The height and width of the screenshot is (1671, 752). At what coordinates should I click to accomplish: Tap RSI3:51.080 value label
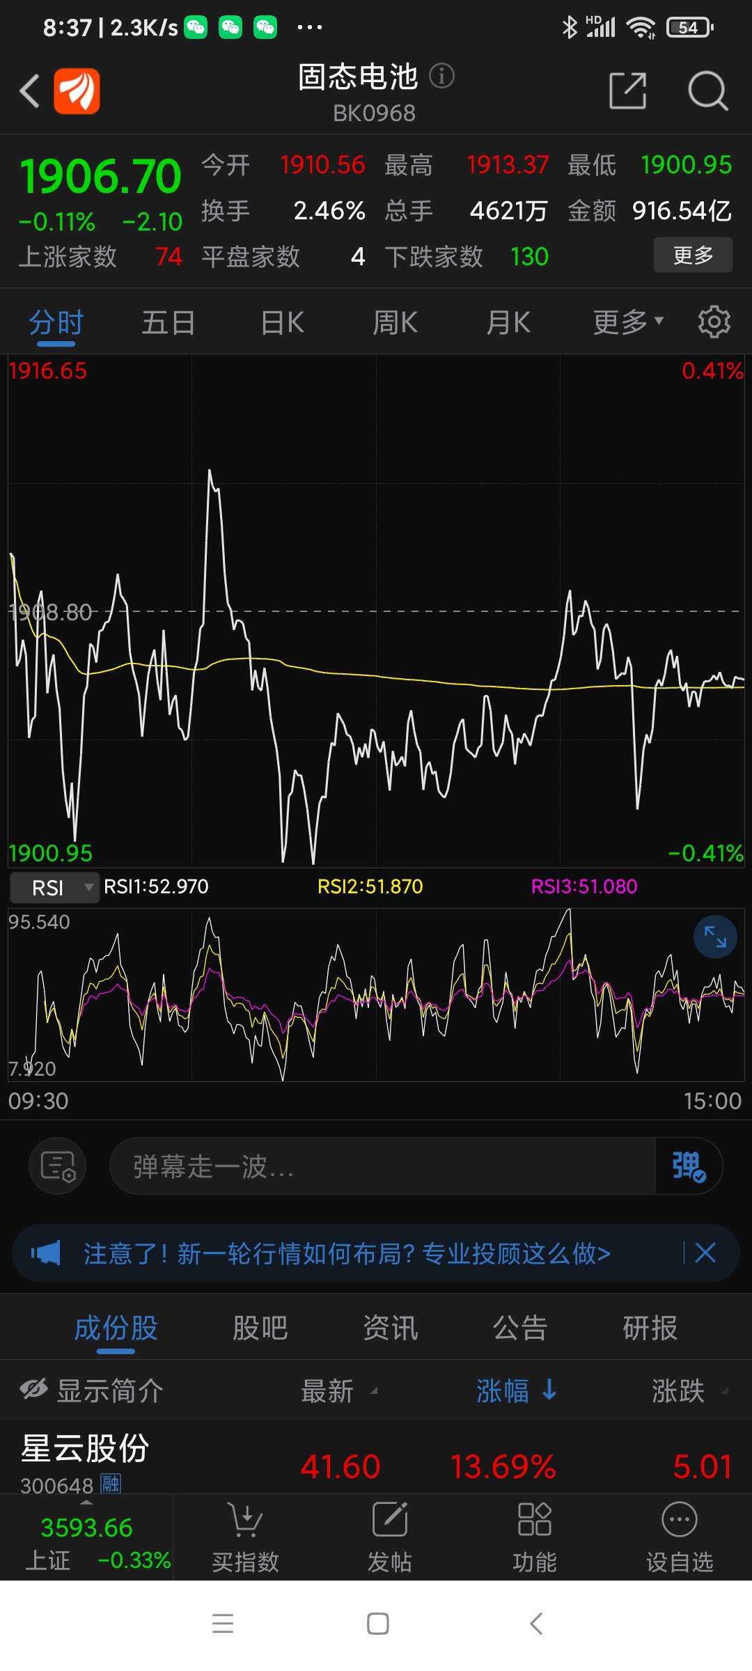584,886
